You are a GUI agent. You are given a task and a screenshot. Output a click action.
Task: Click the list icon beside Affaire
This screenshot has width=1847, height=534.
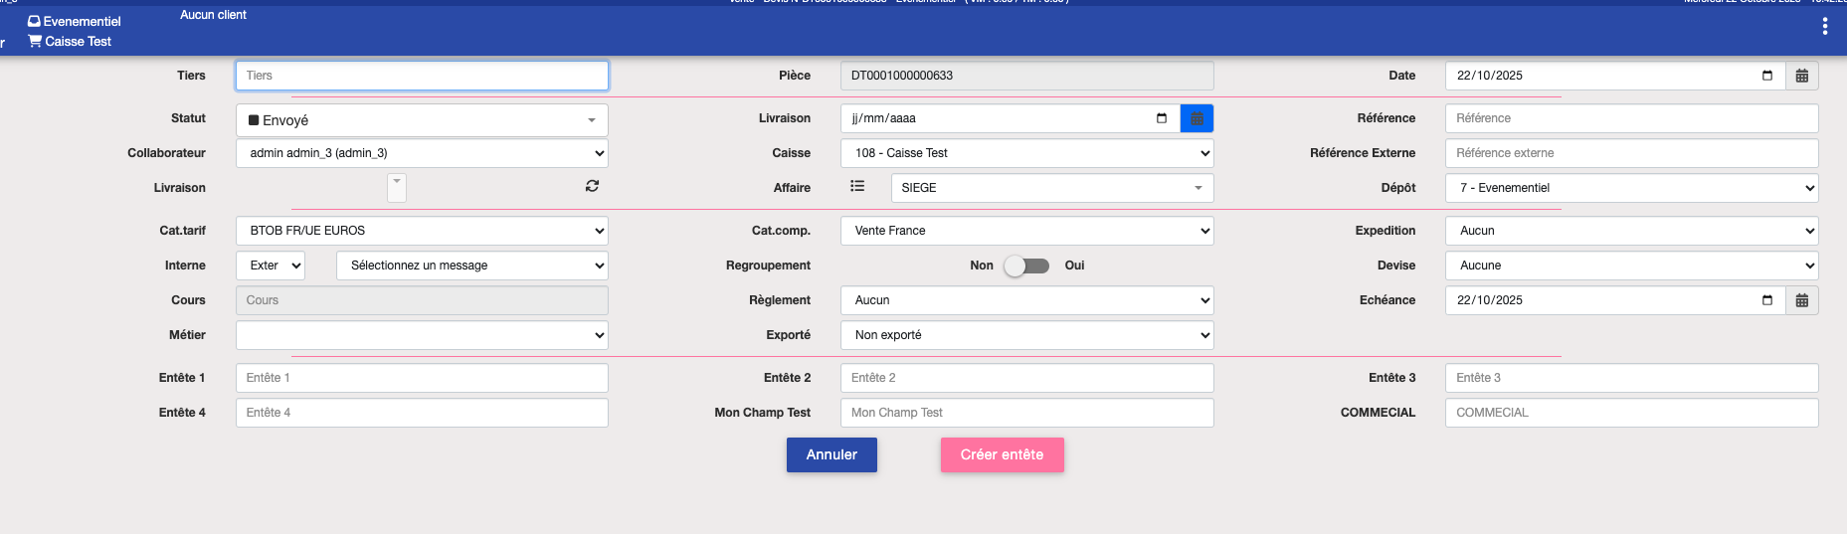(857, 186)
